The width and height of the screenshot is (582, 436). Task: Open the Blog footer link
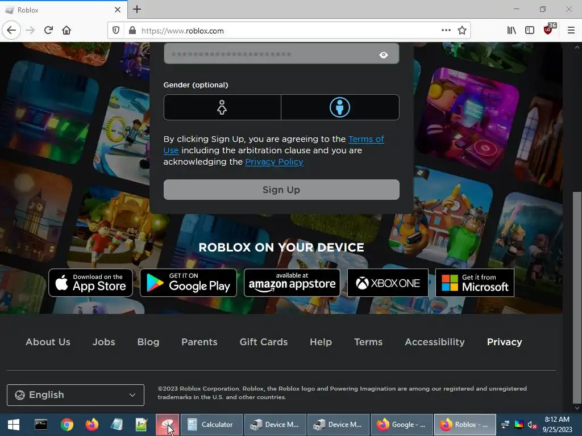148,342
